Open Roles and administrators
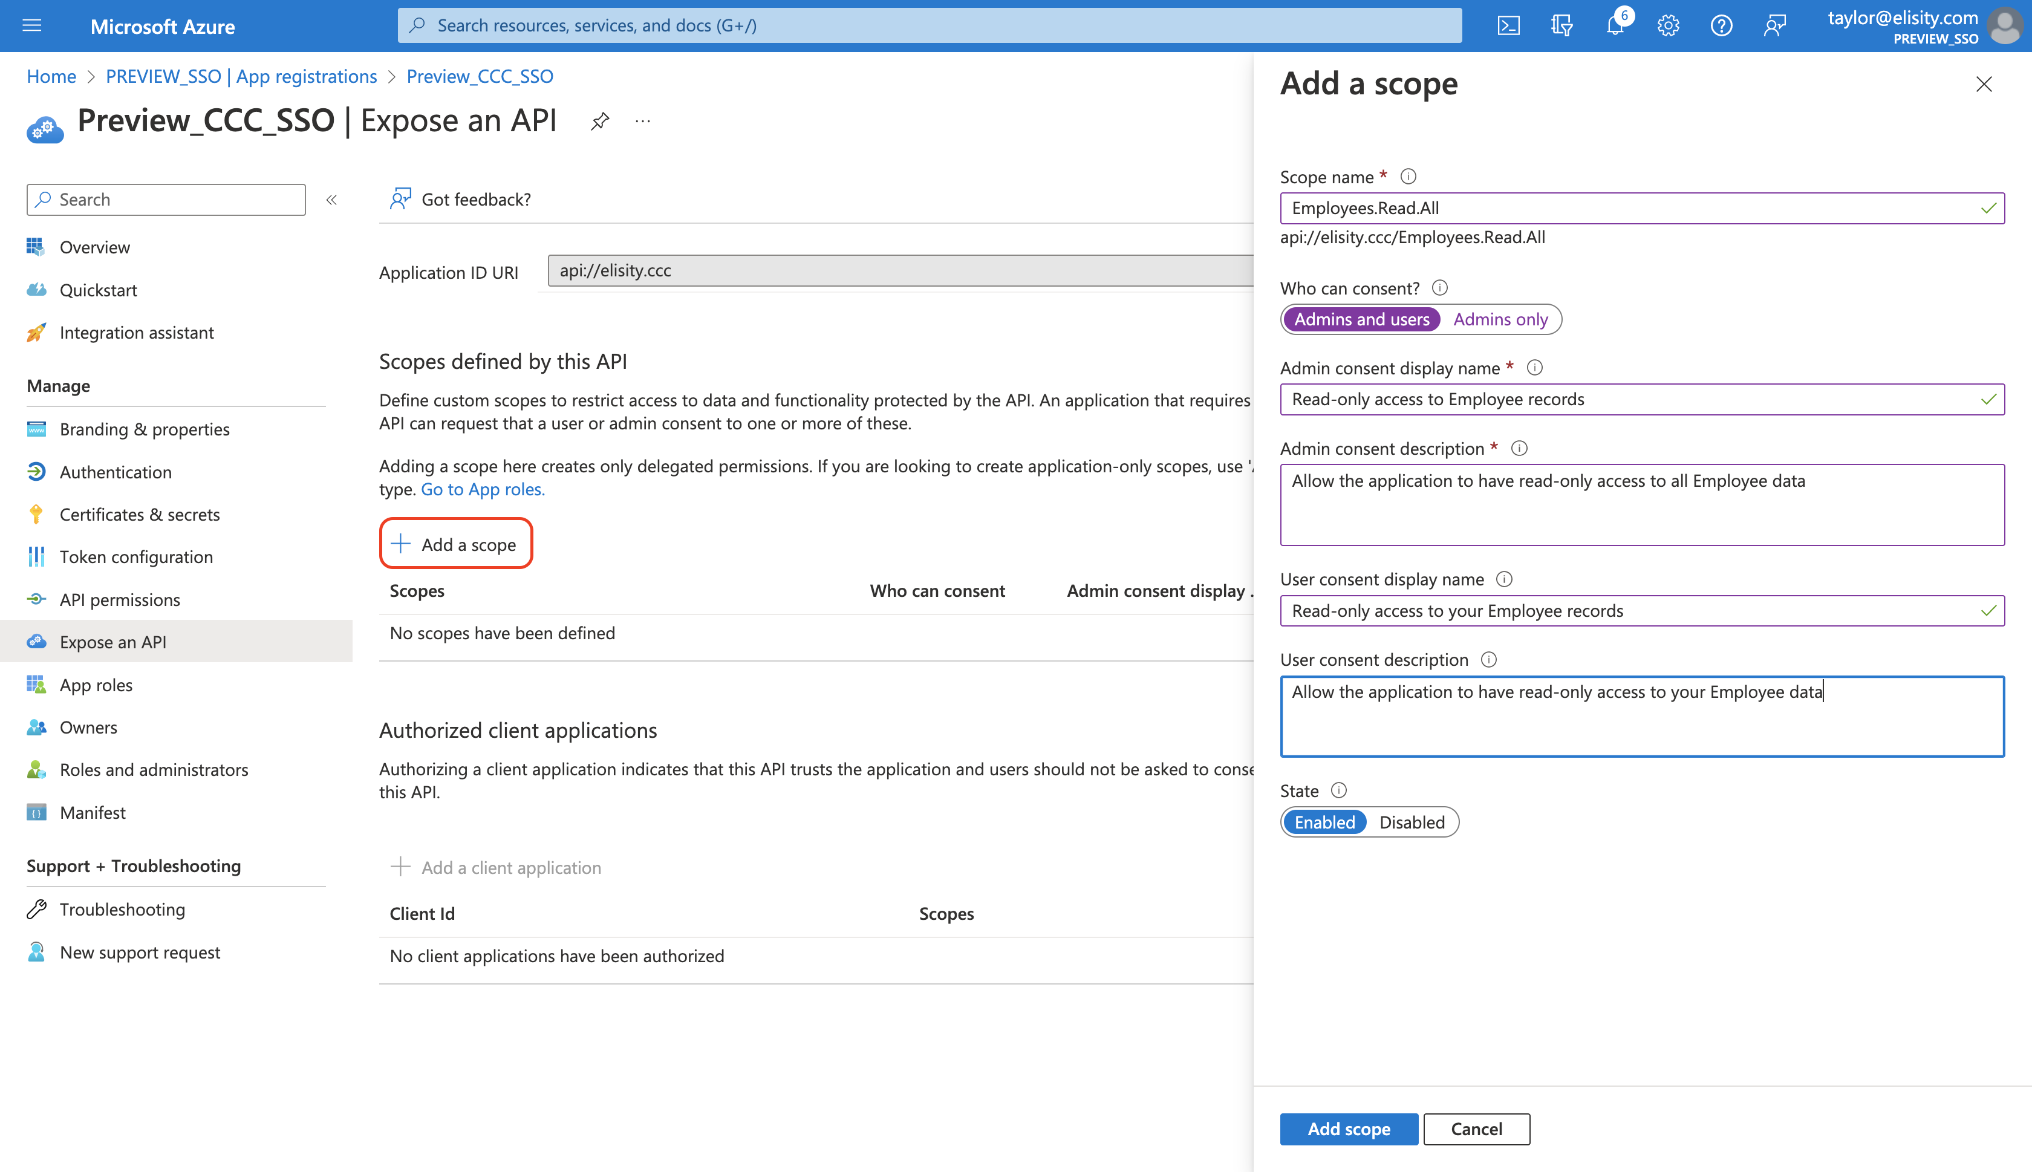The image size is (2032, 1172). click(x=154, y=769)
